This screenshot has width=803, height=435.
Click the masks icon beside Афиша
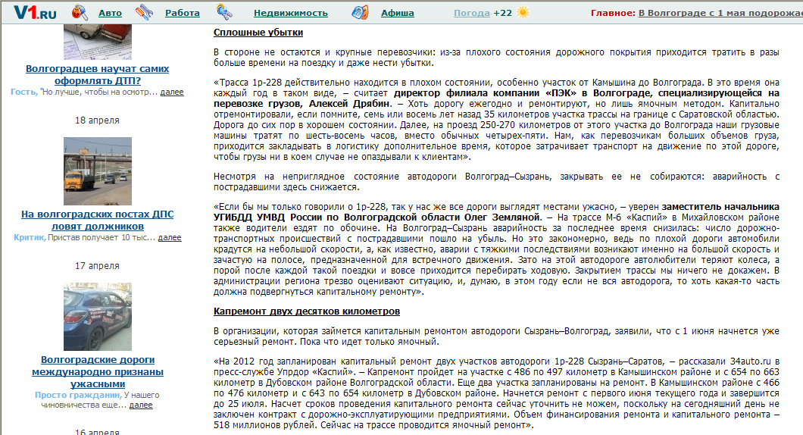[x=360, y=12]
